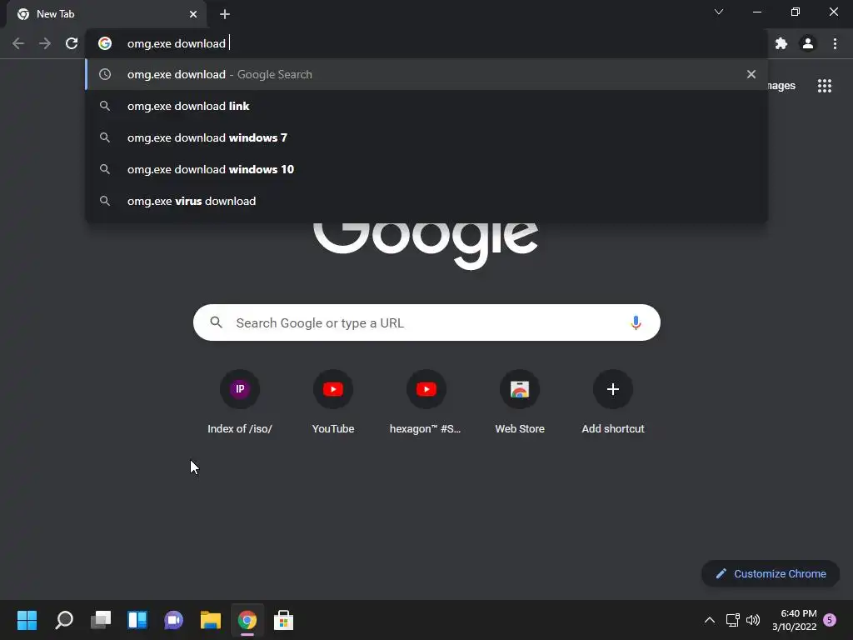Open the clock showing 6:40 PM

794,620
